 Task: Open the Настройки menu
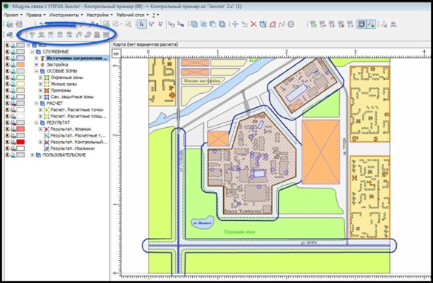point(100,15)
